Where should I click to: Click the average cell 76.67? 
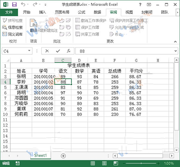coord(136,114)
